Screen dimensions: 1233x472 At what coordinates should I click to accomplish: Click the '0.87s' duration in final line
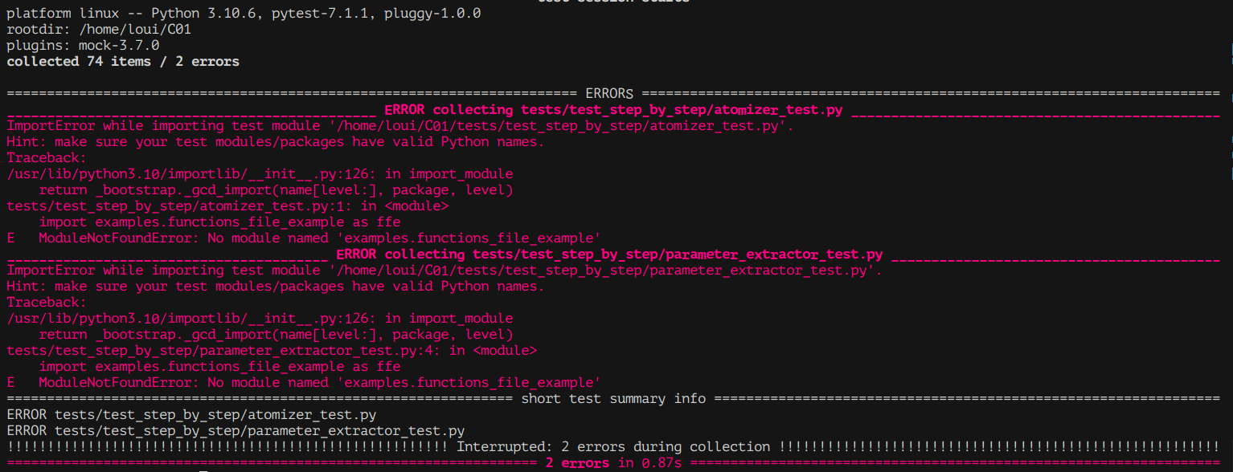pyautogui.click(x=662, y=463)
